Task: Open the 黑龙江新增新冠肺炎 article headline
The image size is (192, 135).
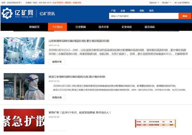Action: (x=77, y=77)
